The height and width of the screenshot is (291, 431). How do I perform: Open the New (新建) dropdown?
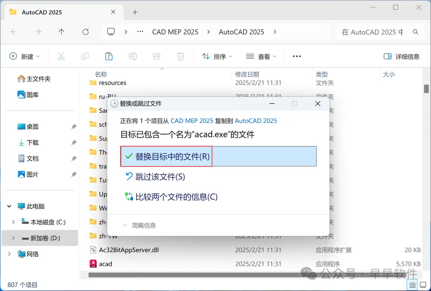pyautogui.click(x=24, y=56)
